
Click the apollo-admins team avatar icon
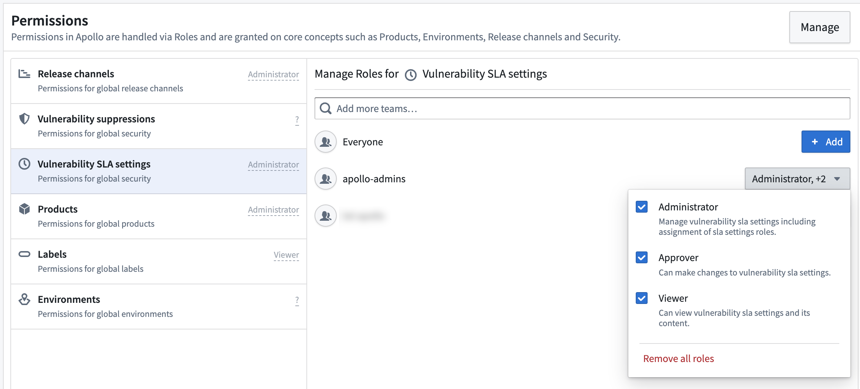[326, 179]
